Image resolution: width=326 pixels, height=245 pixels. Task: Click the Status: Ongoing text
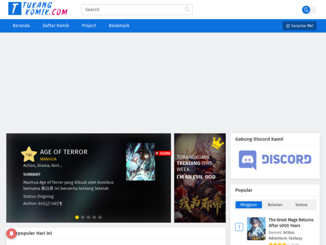[38, 196]
